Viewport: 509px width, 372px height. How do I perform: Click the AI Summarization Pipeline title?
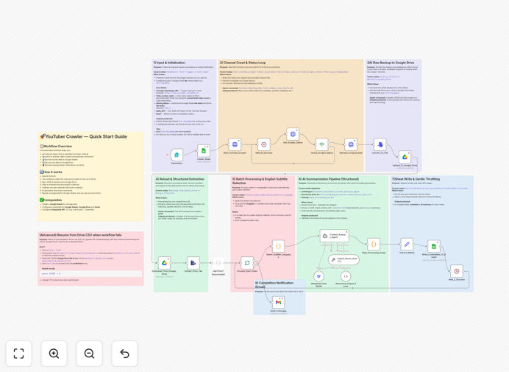click(x=329, y=179)
